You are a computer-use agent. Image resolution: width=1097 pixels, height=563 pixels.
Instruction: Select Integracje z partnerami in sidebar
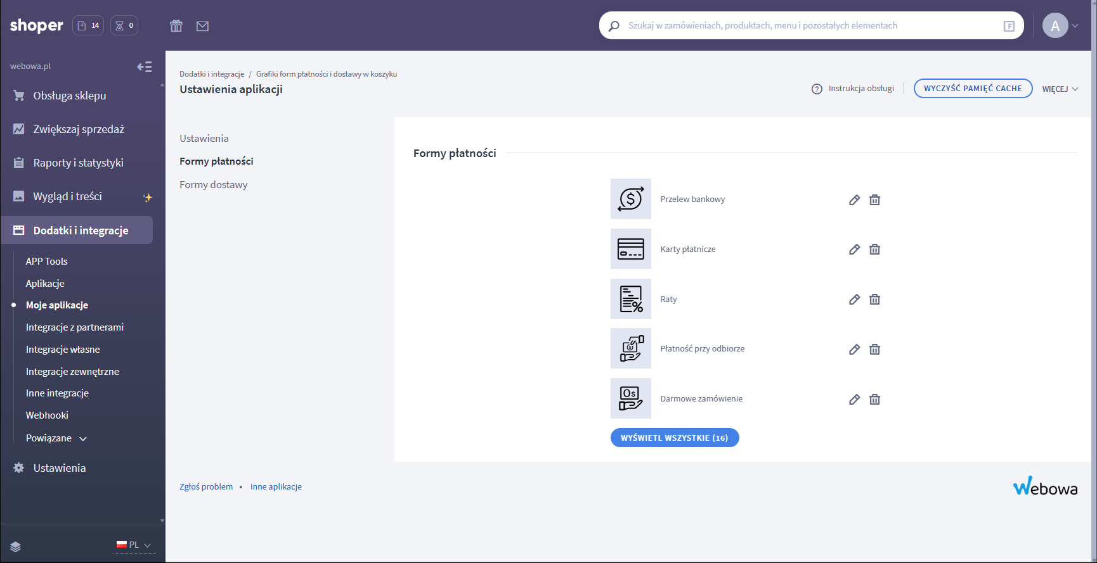tap(74, 327)
